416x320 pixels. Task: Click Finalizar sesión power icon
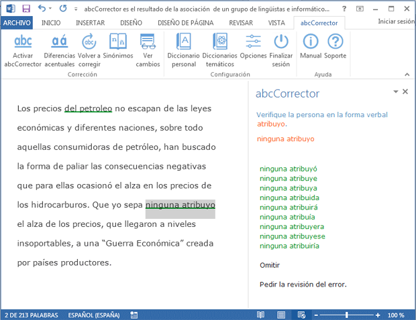coord(281,42)
